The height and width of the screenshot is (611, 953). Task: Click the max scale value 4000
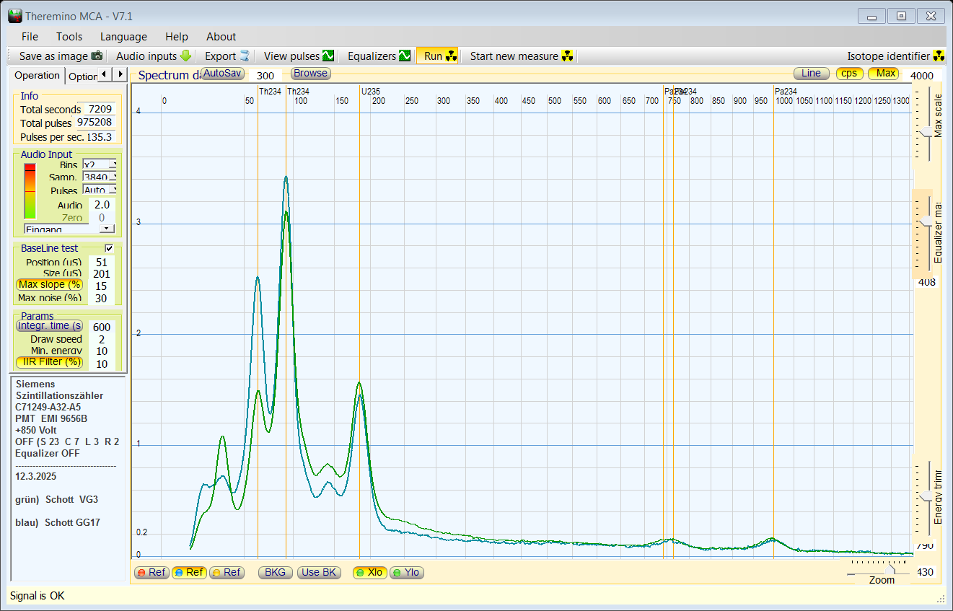click(x=921, y=76)
